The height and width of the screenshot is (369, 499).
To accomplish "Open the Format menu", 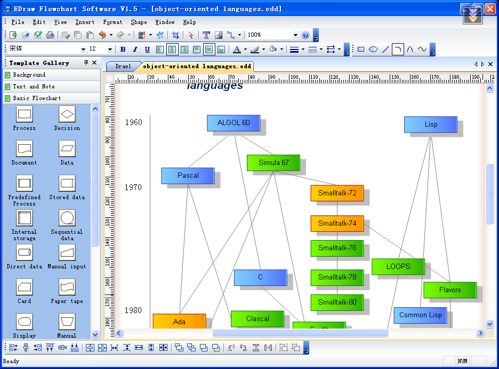I will pos(112,22).
